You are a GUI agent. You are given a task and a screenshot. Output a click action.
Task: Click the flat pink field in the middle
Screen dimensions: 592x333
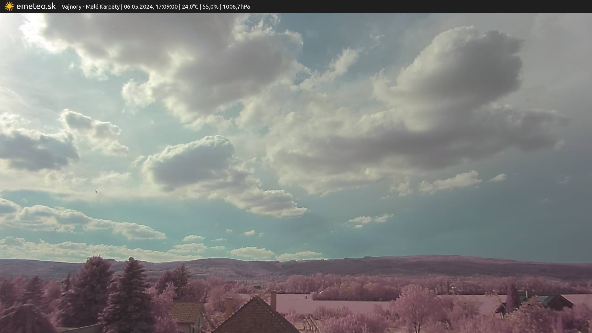point(339,305)
